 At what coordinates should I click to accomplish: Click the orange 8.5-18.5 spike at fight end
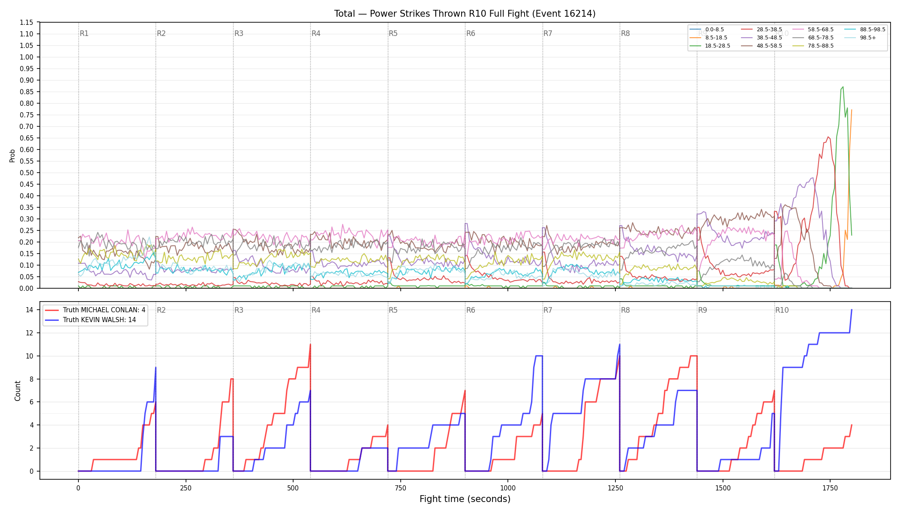[x=851, y=110]
